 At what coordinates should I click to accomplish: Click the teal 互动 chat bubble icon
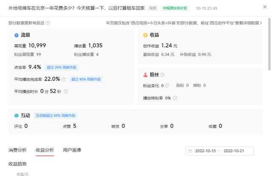pyautogui.click(x=16, y=115)
